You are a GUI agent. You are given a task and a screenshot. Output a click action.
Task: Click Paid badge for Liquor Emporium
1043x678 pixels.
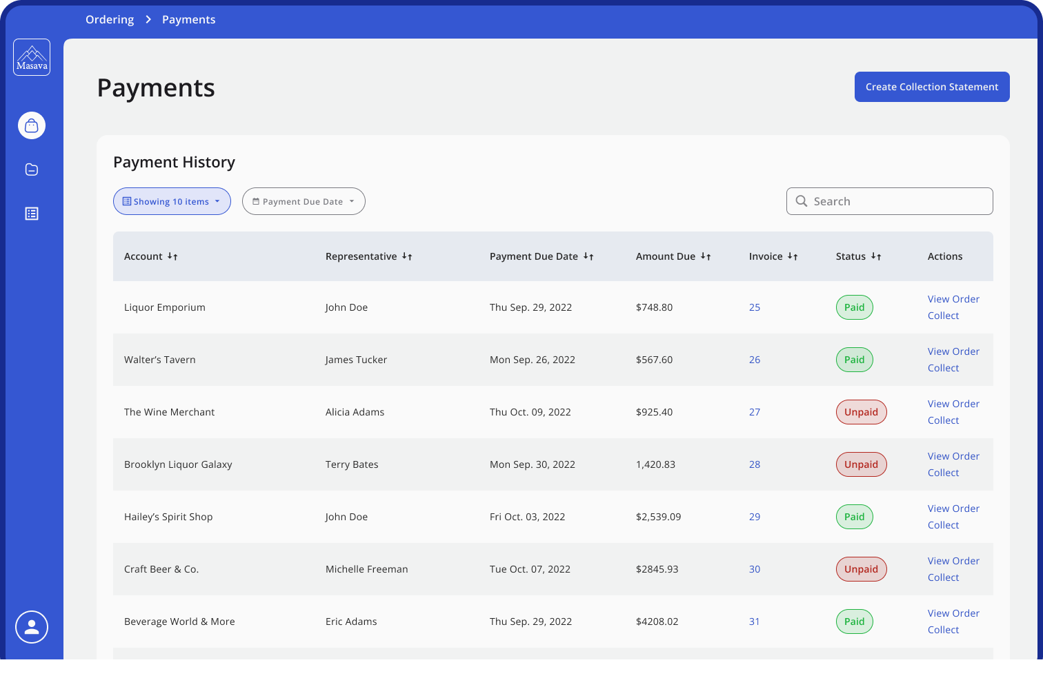point(855,307)
